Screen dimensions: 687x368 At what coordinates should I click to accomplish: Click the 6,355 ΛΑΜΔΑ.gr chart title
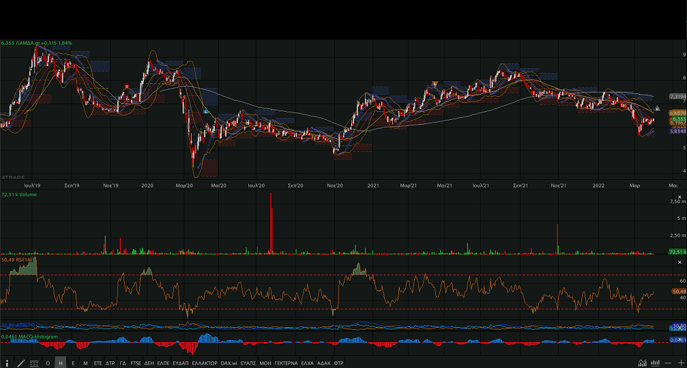[x=37, y=43]
